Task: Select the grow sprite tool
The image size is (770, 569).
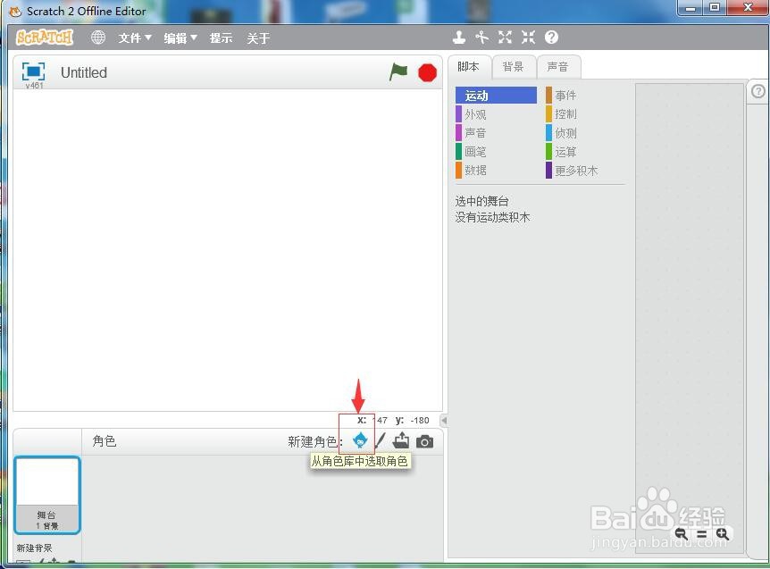Action: pyautogui.click(x=505, y=38)
